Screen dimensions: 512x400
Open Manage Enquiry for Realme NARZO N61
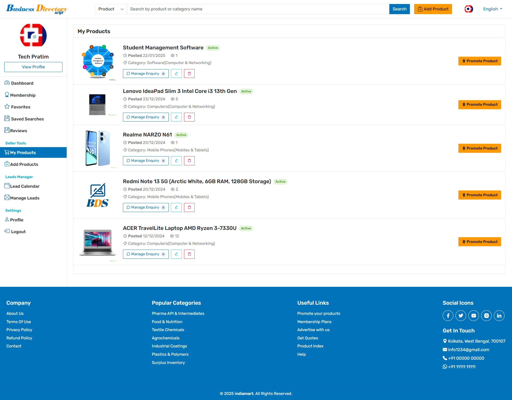(x=146, y=161)
